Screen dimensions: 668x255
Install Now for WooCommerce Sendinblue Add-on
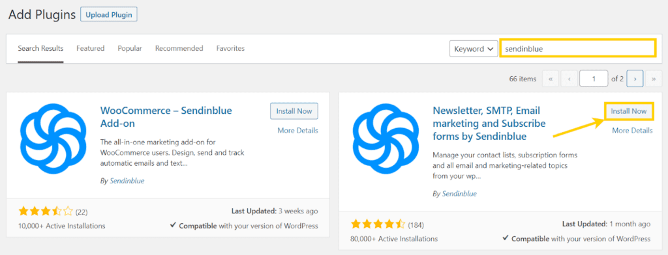[294, 111]
